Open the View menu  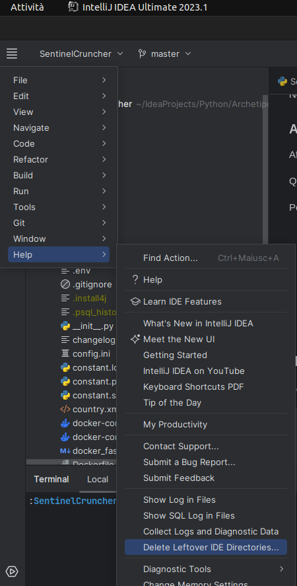point(59,112)
